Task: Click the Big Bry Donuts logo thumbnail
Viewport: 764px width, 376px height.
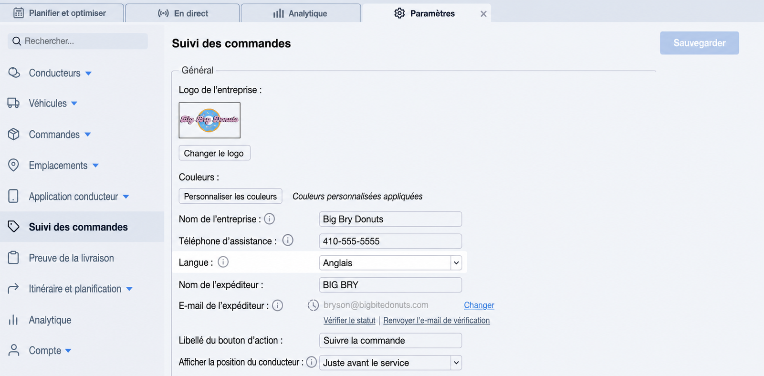Action: tap(209, 120)
